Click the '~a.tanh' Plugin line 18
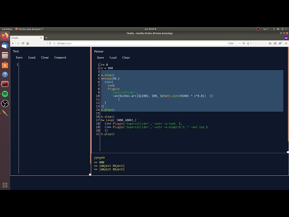This screenshot has width=289, height=217. pos(143,123)
